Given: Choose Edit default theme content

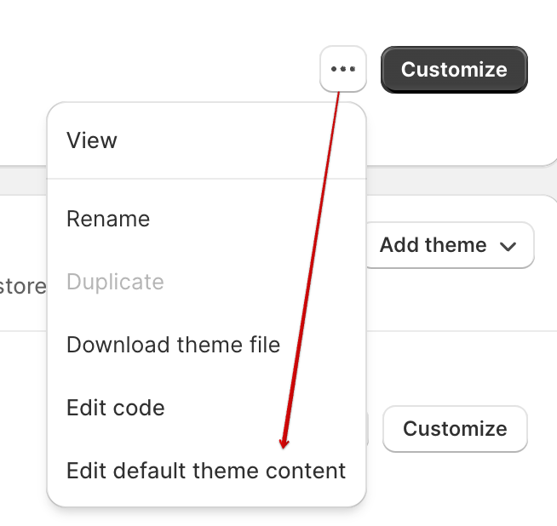Looking at the screenshot, I should (206, 471).
